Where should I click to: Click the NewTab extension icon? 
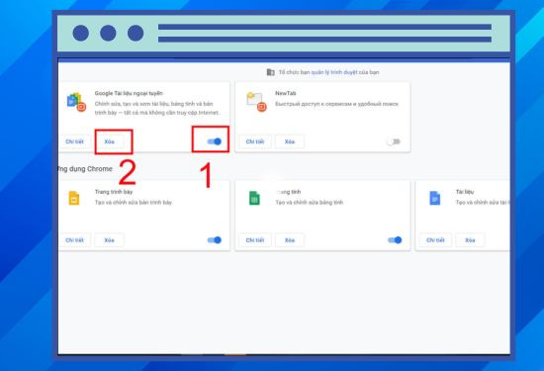256,102
